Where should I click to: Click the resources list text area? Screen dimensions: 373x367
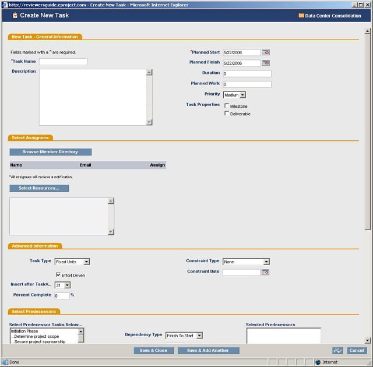[x=59, y=216]
